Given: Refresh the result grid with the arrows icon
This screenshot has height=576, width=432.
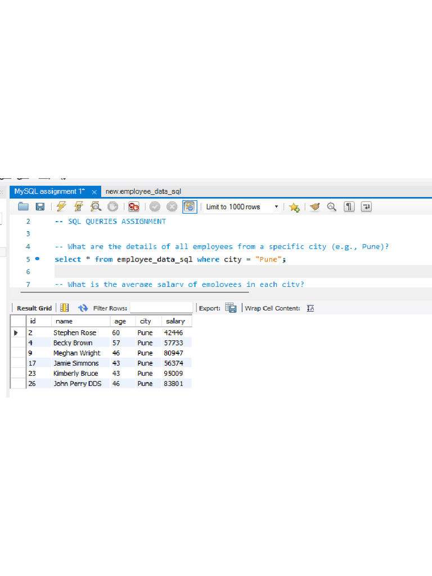Looking at the screenshot, I should (x=83, y=308).
